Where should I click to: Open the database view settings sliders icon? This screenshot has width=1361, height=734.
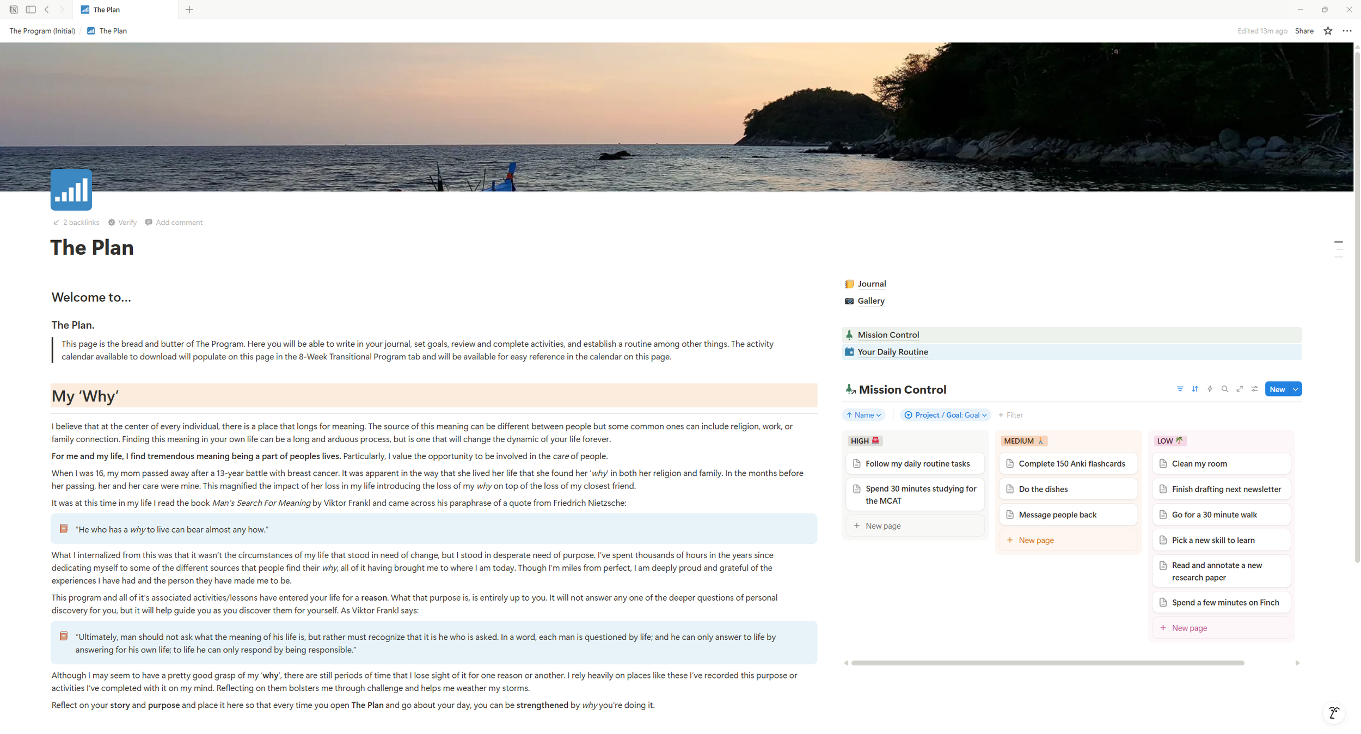click(x=1254, y=389)
